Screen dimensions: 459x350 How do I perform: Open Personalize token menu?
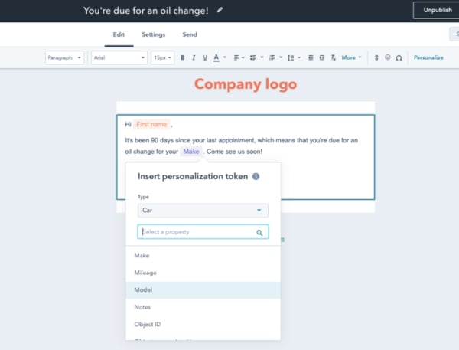pos(428,57)
